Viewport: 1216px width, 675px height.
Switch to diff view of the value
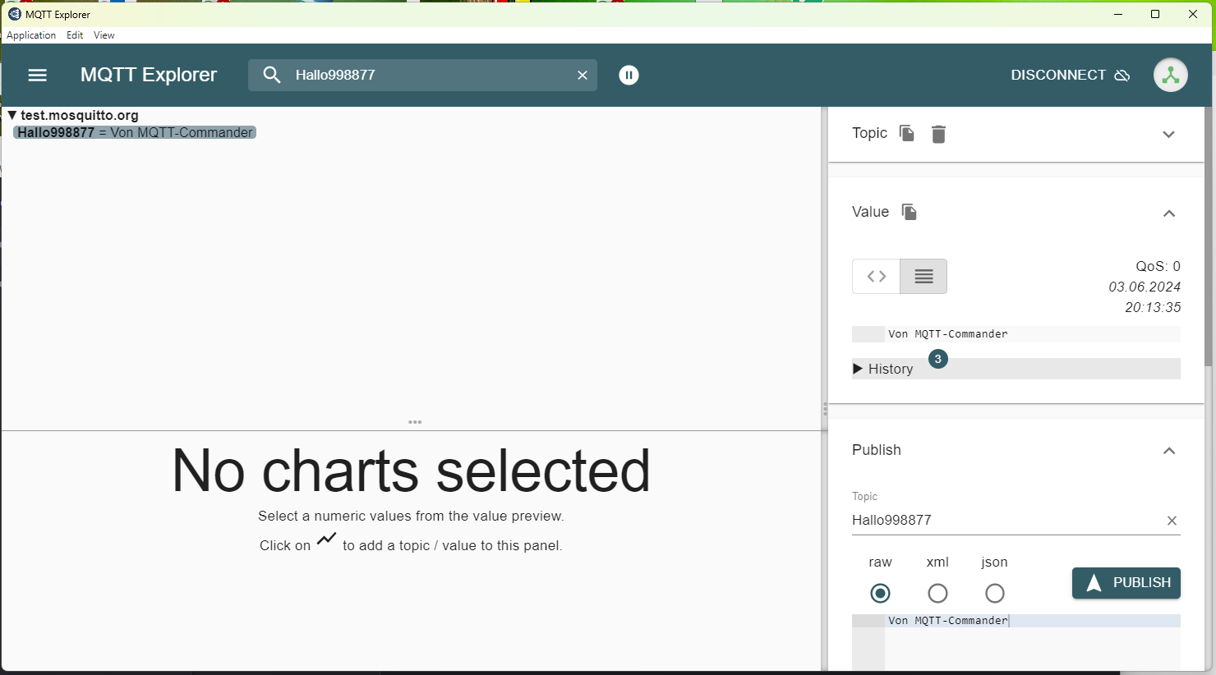[876, 277]
